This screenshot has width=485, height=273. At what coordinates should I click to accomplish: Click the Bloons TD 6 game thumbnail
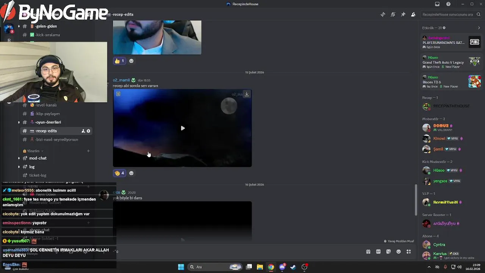point(474,82)
